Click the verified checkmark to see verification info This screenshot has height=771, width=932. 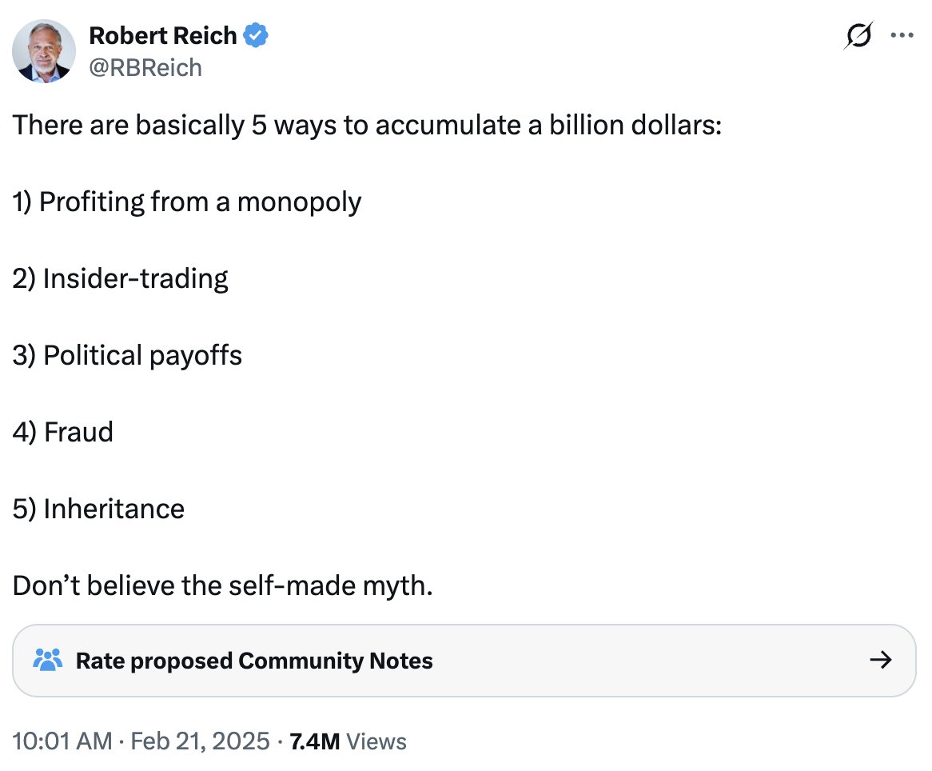[x=254, y=34]
